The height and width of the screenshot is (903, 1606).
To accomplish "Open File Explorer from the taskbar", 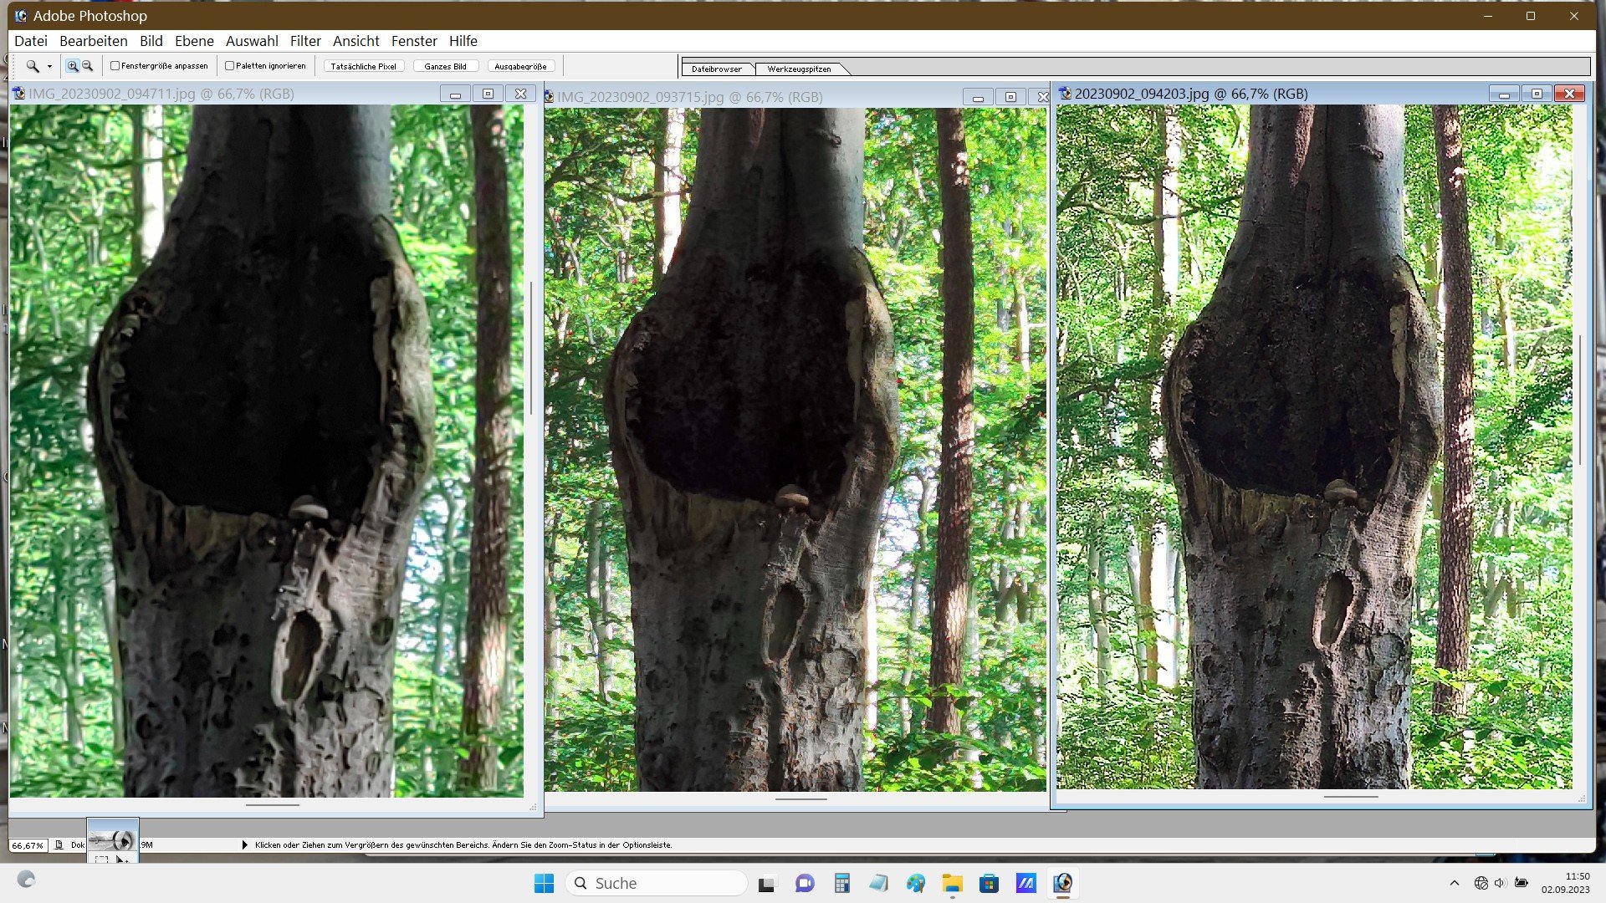I will (952, 883).
